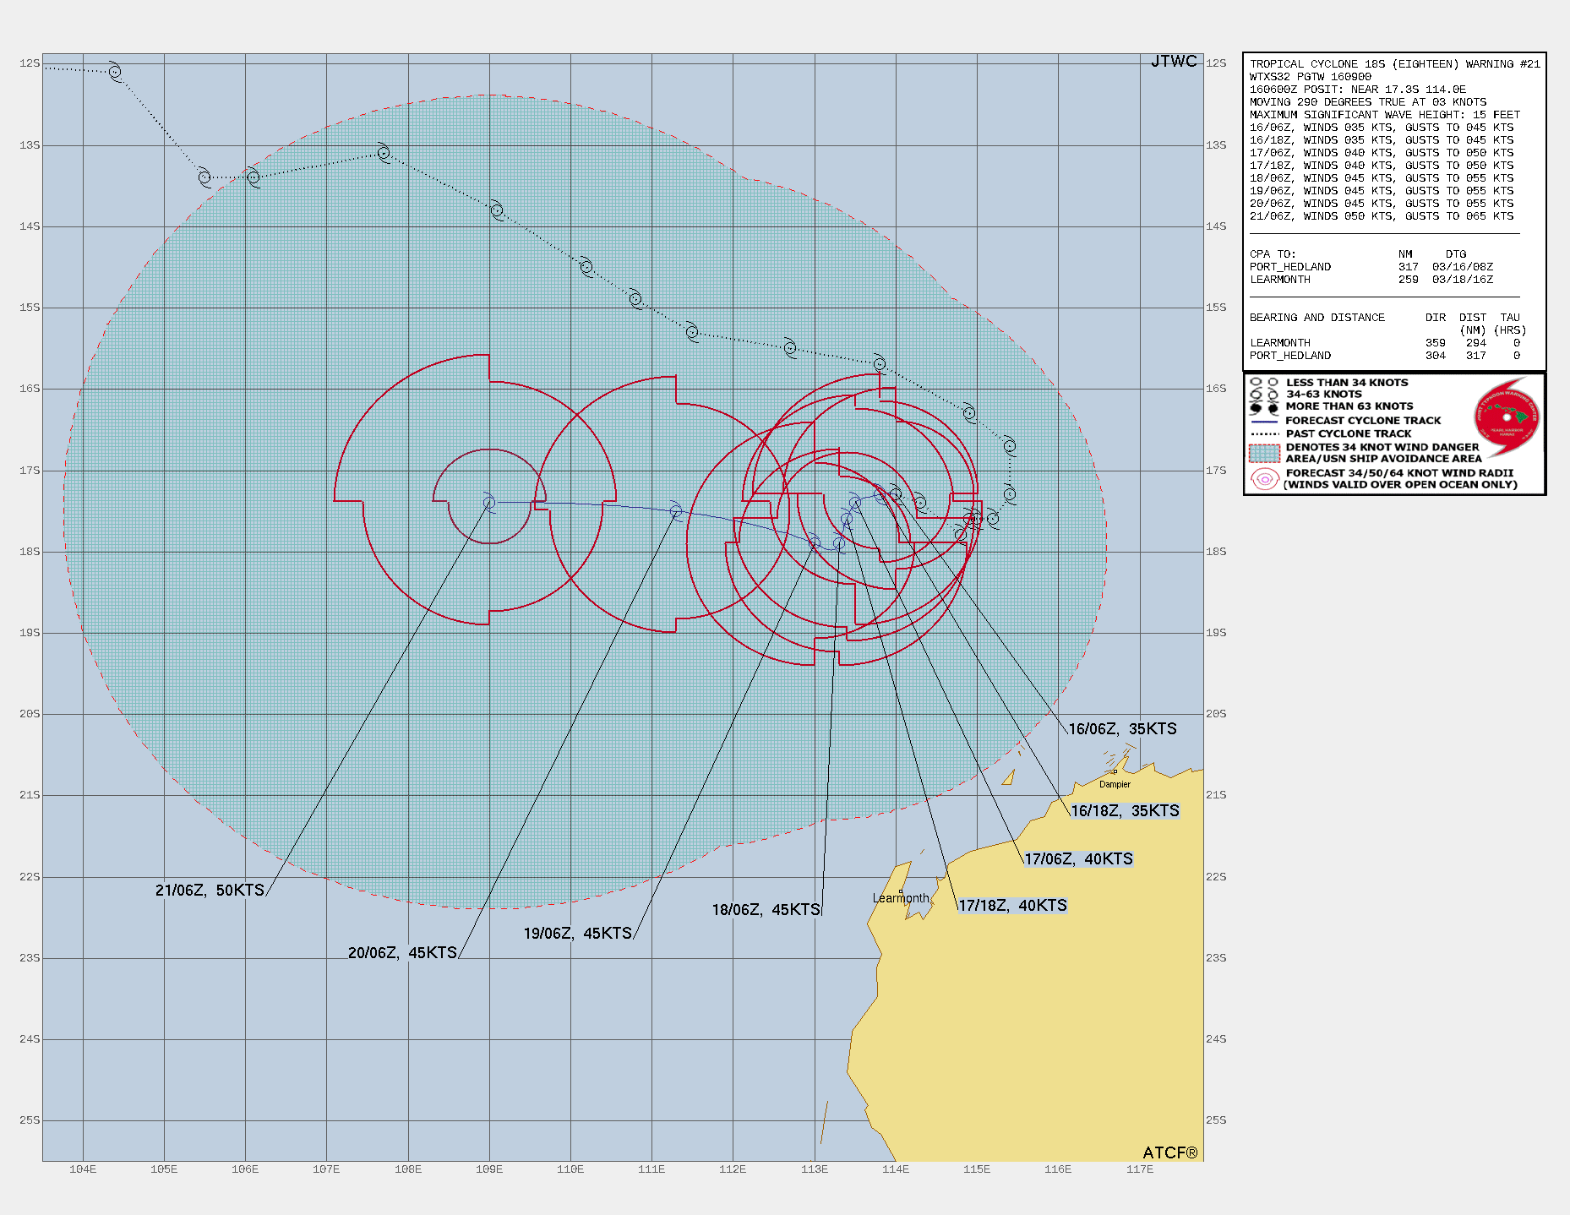Click the blue forecast cyclone track legend line

point(1264,421)
